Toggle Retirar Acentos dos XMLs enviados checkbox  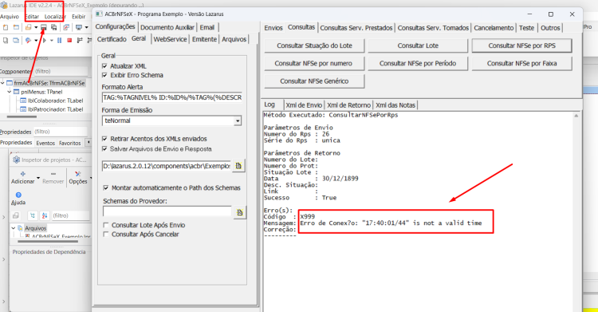coord(104,139)
